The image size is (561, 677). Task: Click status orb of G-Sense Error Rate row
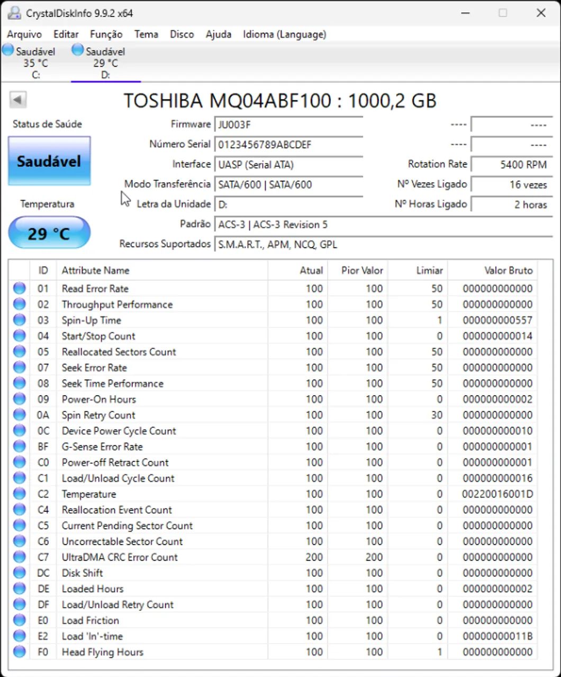point(20,446)
